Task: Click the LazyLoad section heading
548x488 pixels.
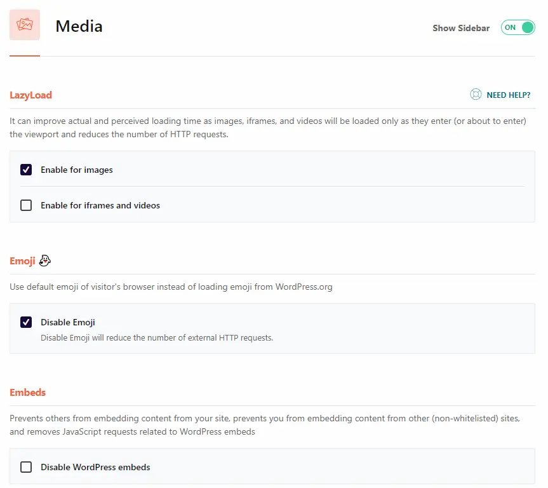Action: [x=30, y=95]
